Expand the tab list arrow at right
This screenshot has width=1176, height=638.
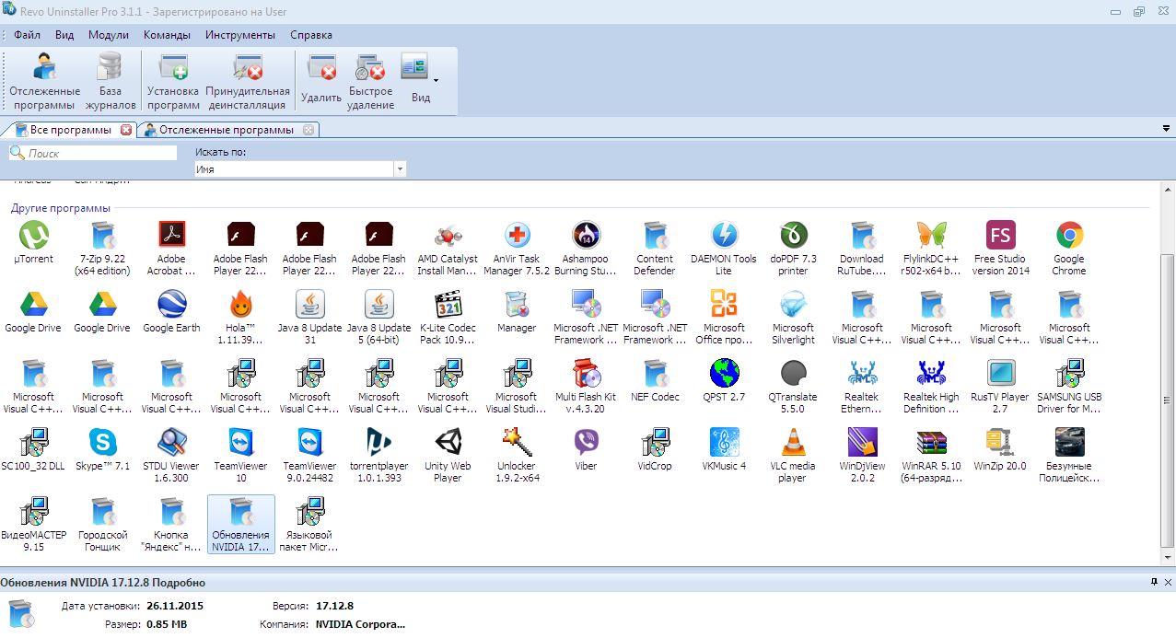[x=1167, y=130]
